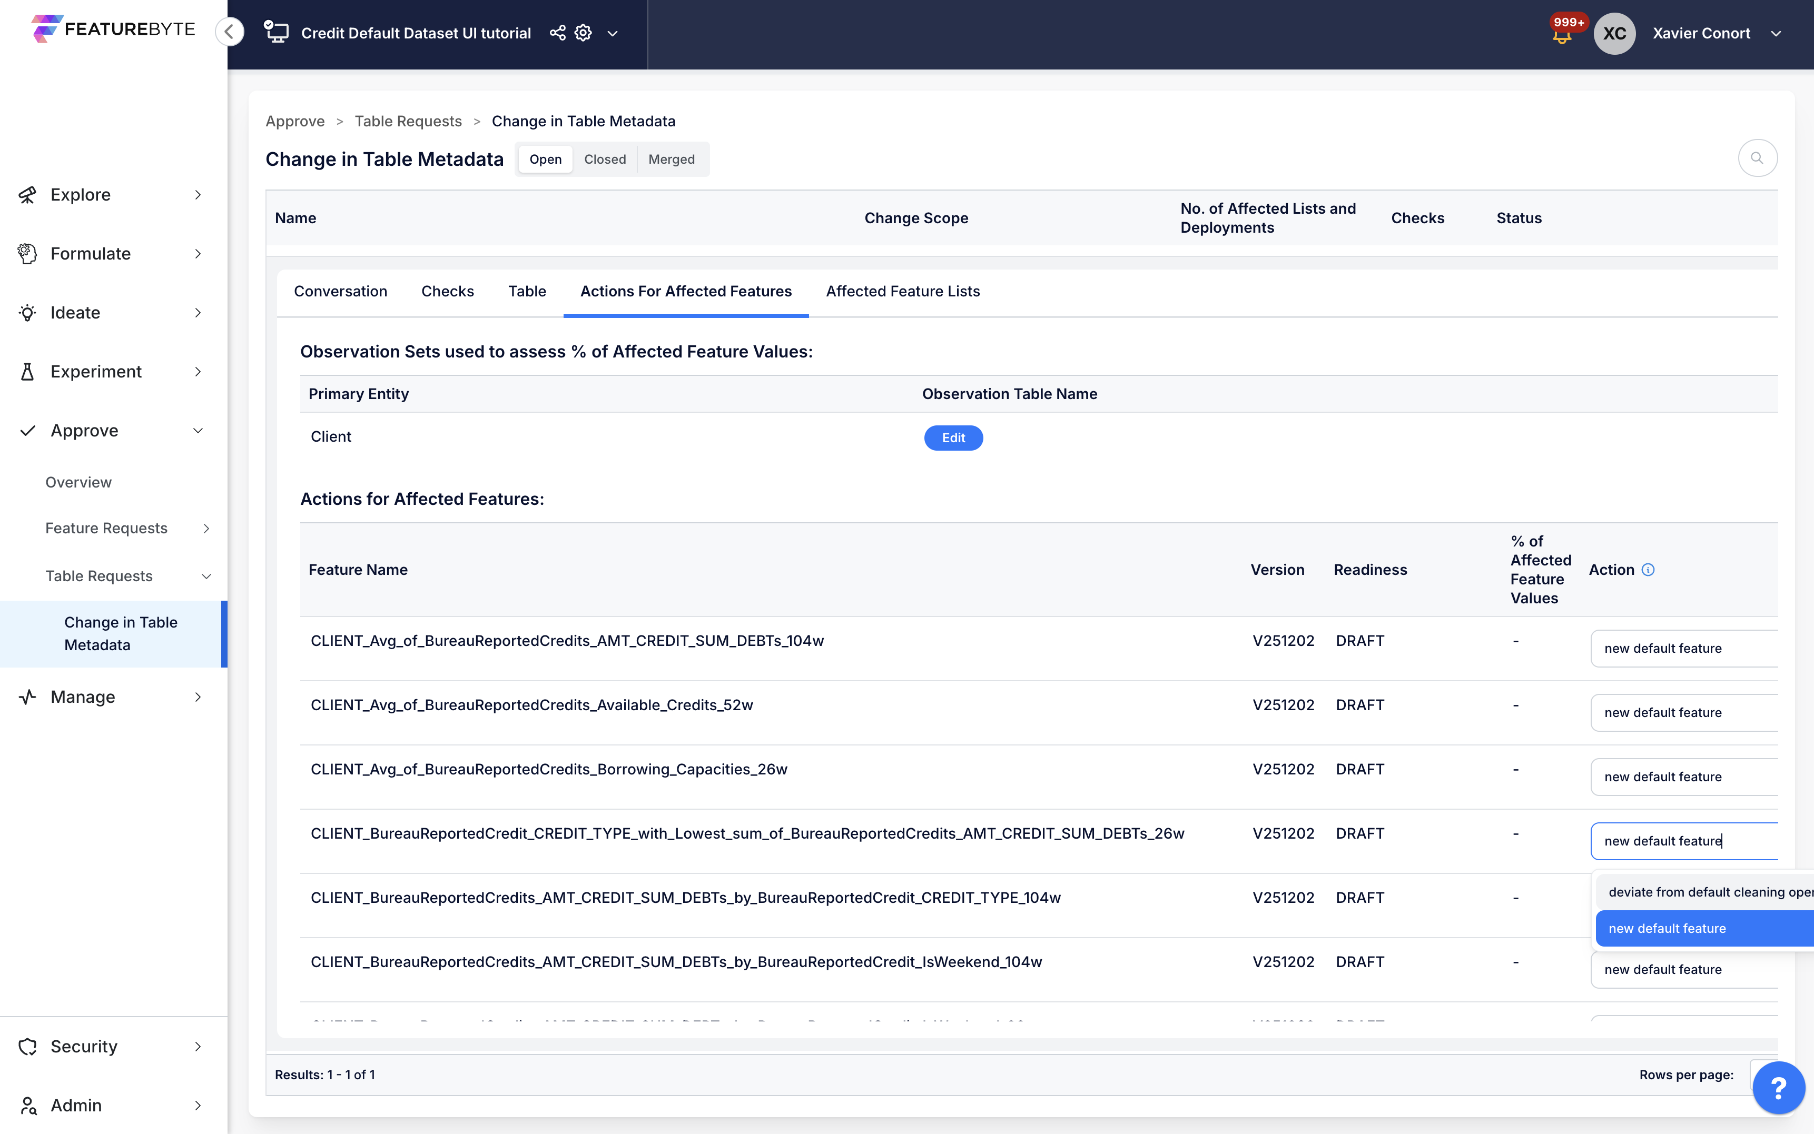Open catalog settings gear icon
The height and width of the screenshot is (1134, 1814).
583,33
